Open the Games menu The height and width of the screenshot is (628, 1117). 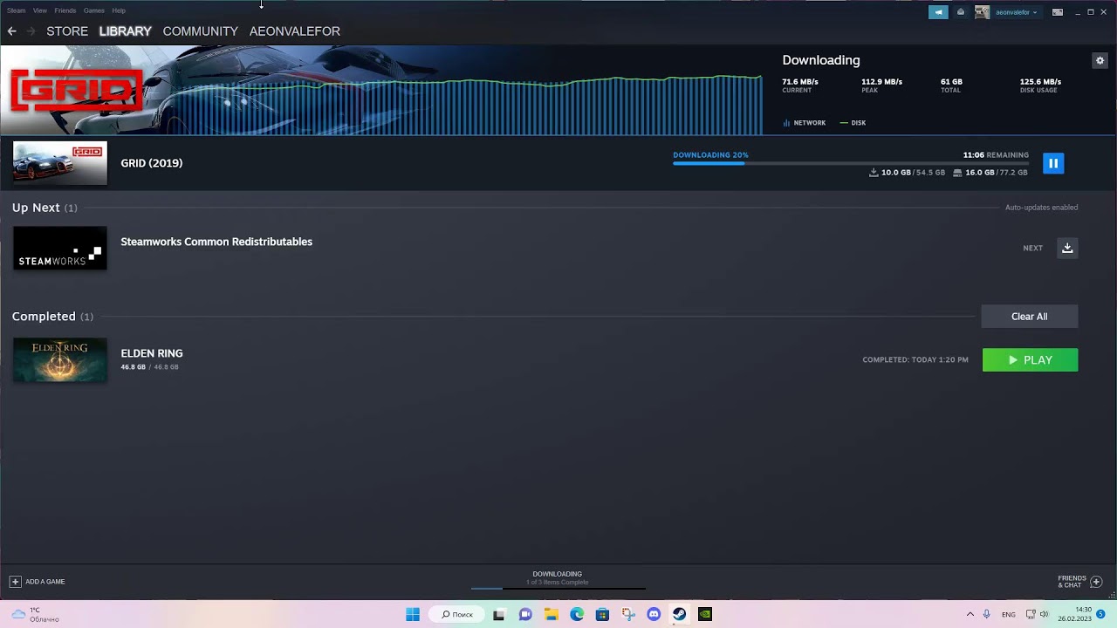(x=94, y=10)
